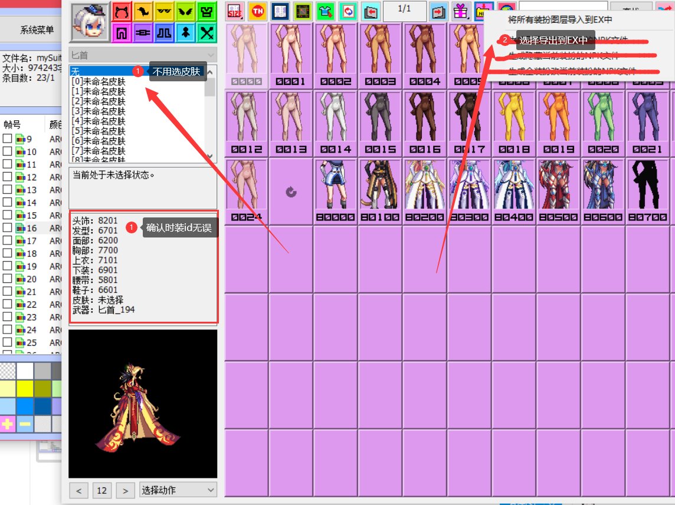The image size is (675, 505).
Task: Pick the olive palette swatch
Action: pos(42,389)
